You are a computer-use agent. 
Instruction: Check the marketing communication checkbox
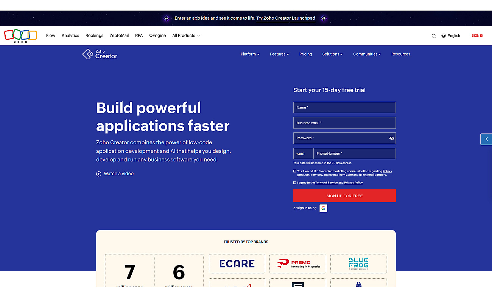[x=295, y=171]
